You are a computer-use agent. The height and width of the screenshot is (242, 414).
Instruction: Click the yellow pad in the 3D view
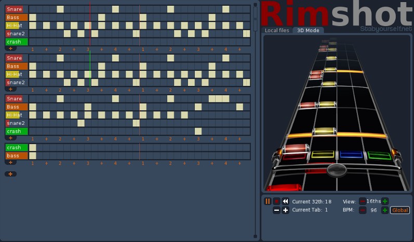[323, 155]
